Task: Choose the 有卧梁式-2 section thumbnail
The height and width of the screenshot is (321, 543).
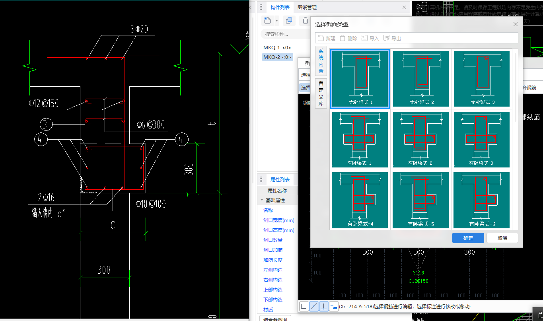Action: [421, 140]
